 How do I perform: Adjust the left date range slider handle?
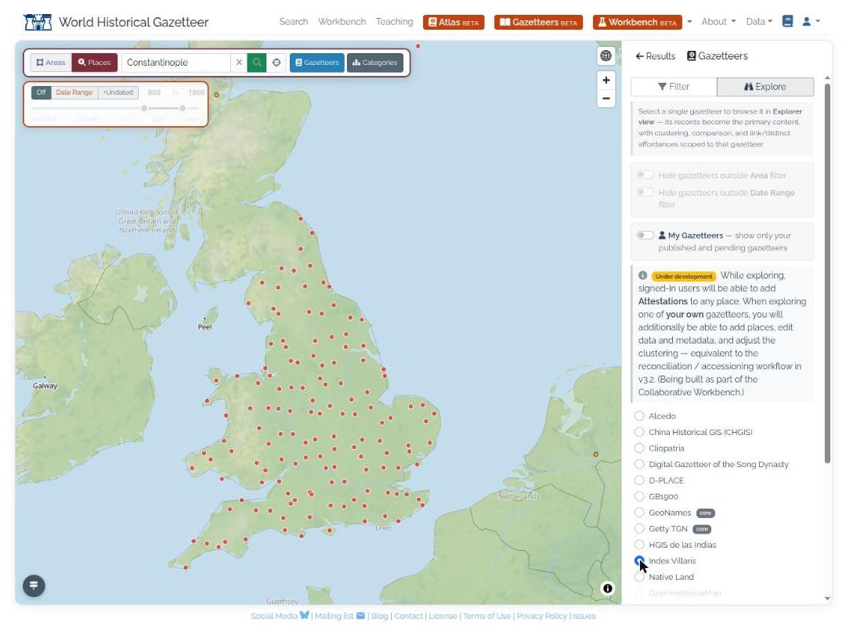[x=144, y=108]
